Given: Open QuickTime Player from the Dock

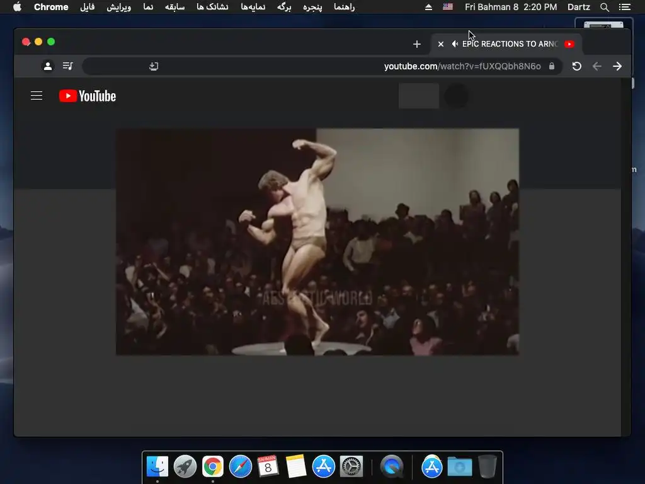Looking at the screenshot, I should click(x=392, y=466).
